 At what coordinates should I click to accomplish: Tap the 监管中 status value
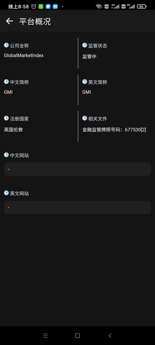pyautogui.click(x=89, y=57)
